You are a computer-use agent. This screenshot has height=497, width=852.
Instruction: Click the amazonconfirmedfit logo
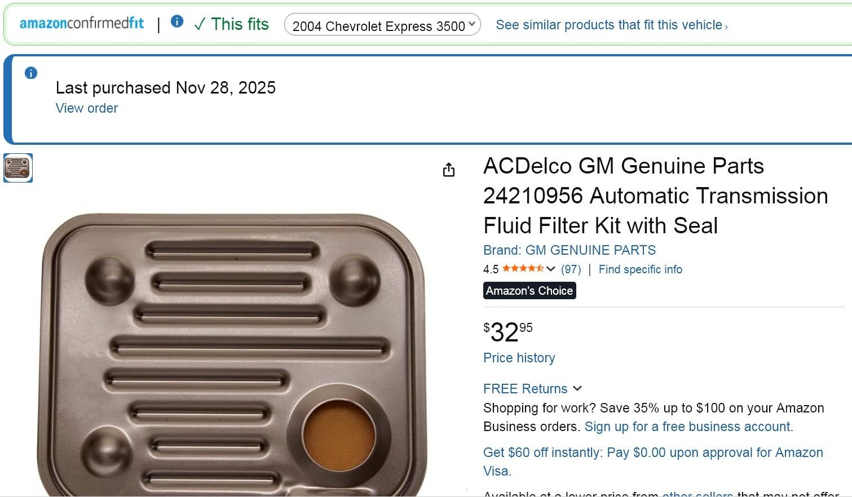(x=82, y=23)
